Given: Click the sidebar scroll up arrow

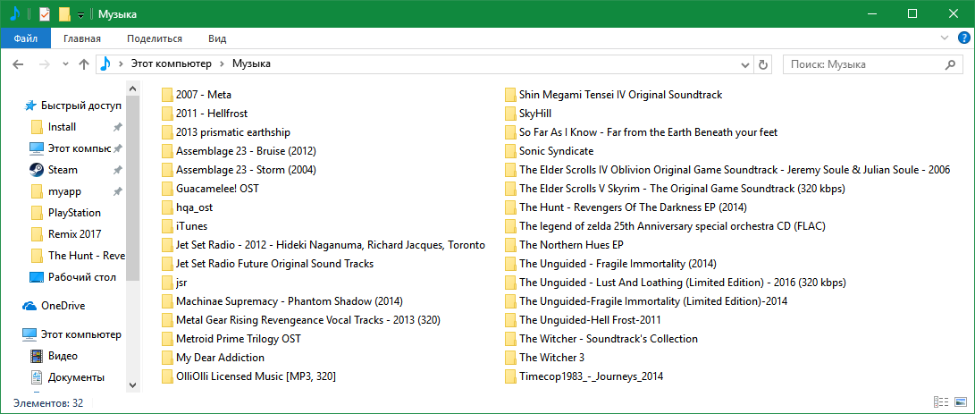Looking at the screenshot, I should click(132, 88).
